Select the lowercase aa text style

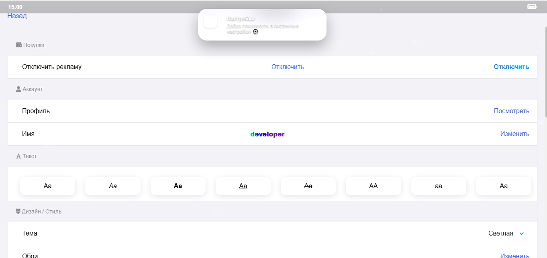439,186
